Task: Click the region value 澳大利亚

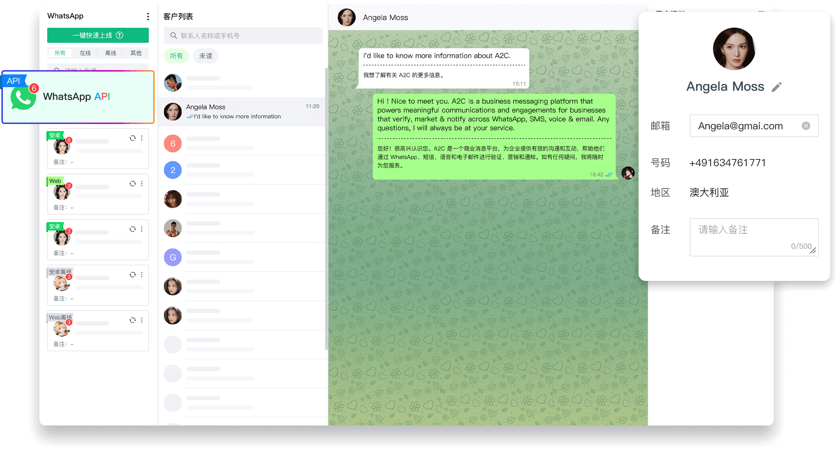Action: (709, 193)
